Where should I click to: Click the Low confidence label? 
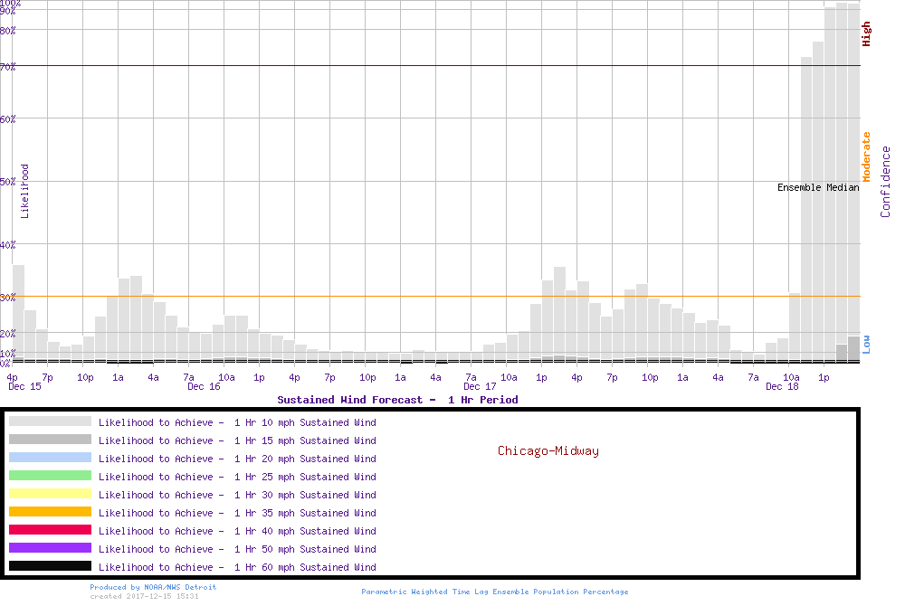[866, 344]
